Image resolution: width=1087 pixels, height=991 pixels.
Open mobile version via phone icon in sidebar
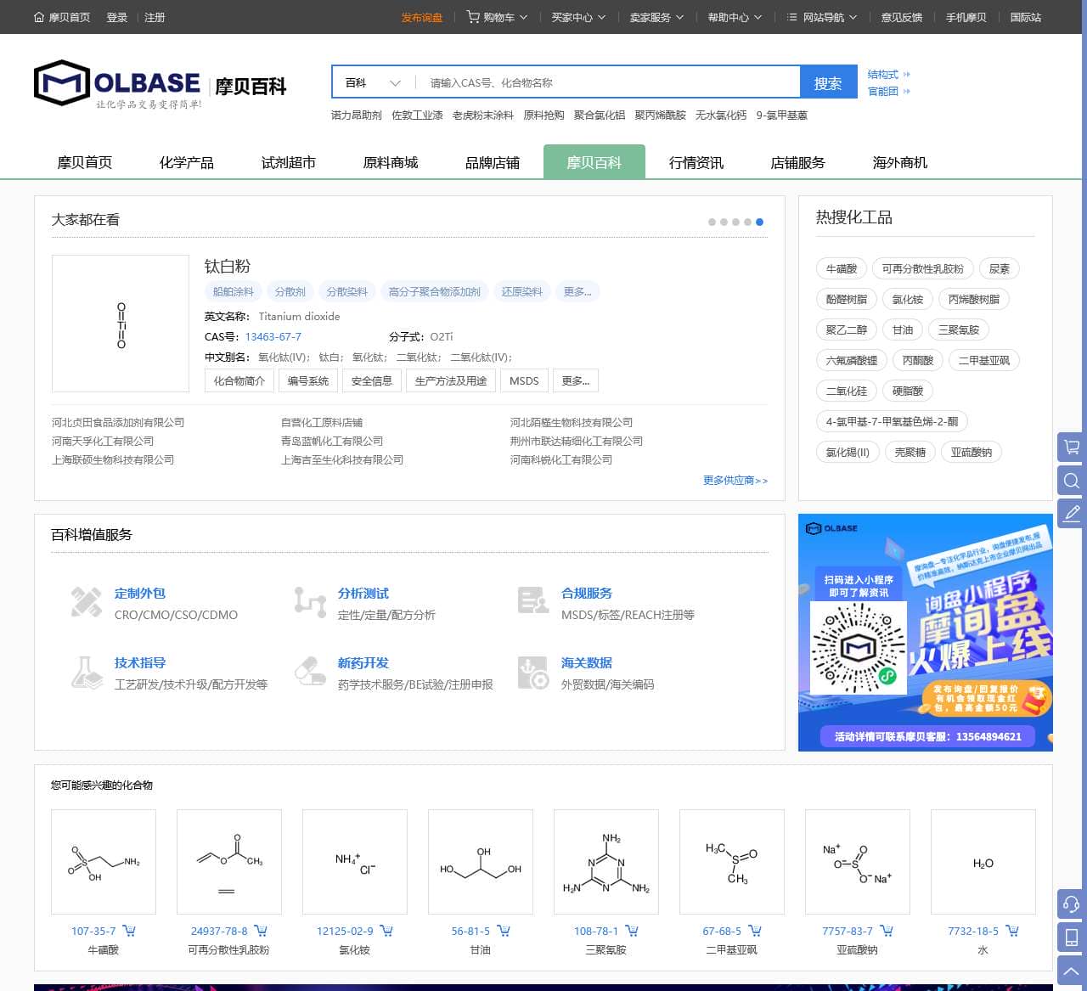coord(1070,937)
